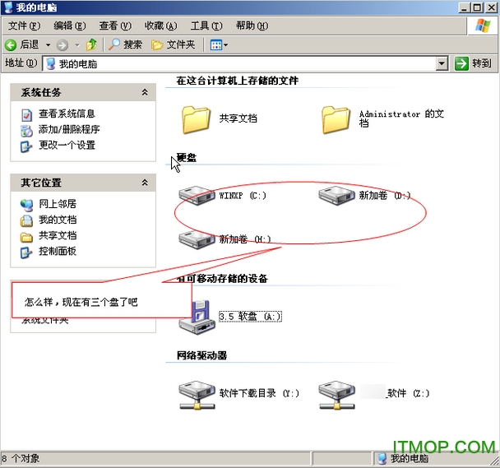This screenshot has width=500, height=468.
Task: Open the 查看(V) menu
Action: (x=115, y=25)
